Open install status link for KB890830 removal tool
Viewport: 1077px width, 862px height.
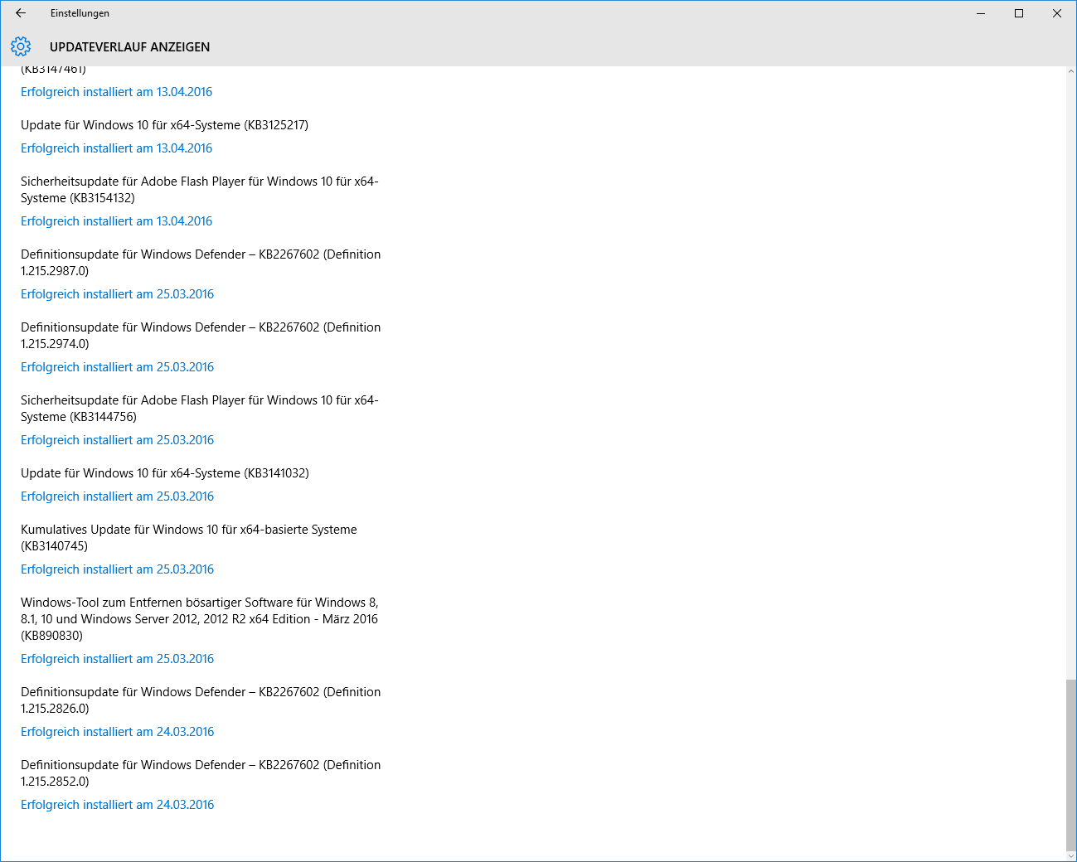click(117, 659)
